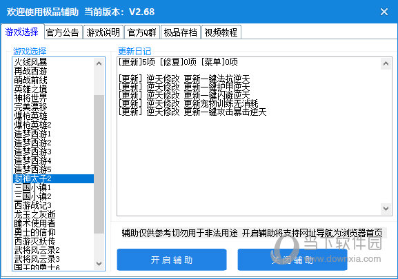The height and width of the screenshot is (279, 398).
Task: Open the 官方Q群 tab
Action: click(x=142, y=32)
